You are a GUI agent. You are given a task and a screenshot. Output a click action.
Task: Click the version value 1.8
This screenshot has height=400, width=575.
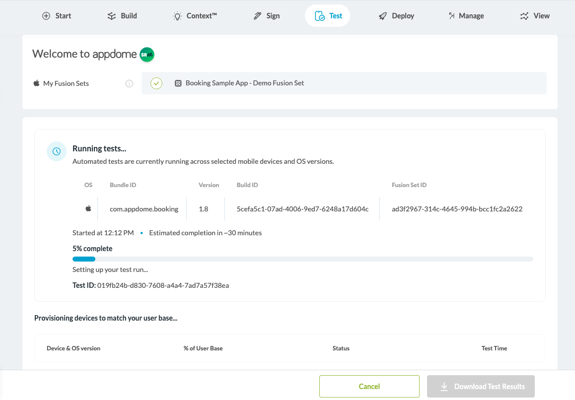pyautogui.click(x=204, y=209)
